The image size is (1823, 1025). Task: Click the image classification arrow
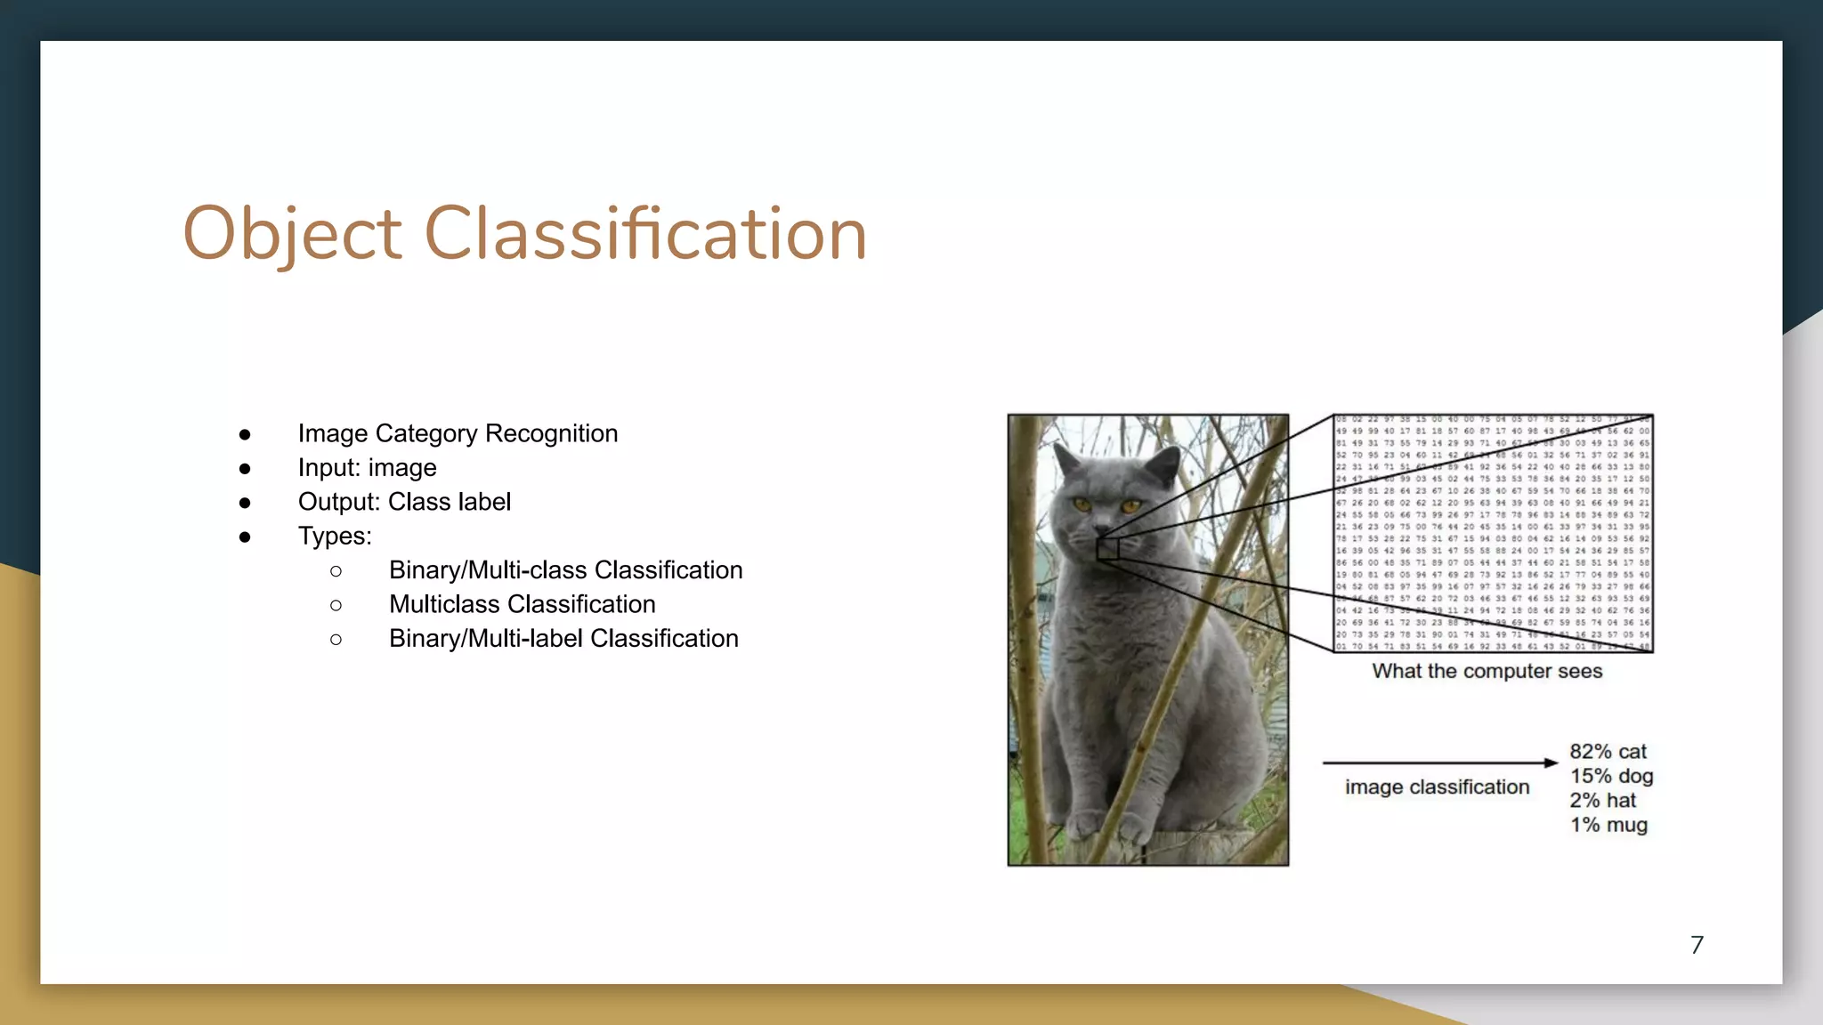pos(1439,763)
